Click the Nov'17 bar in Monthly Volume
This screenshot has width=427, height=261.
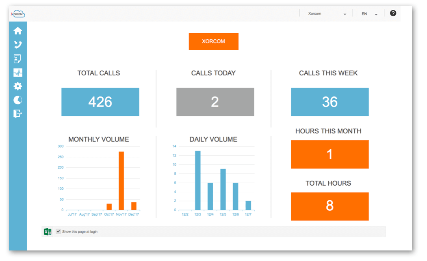[121, 181]
